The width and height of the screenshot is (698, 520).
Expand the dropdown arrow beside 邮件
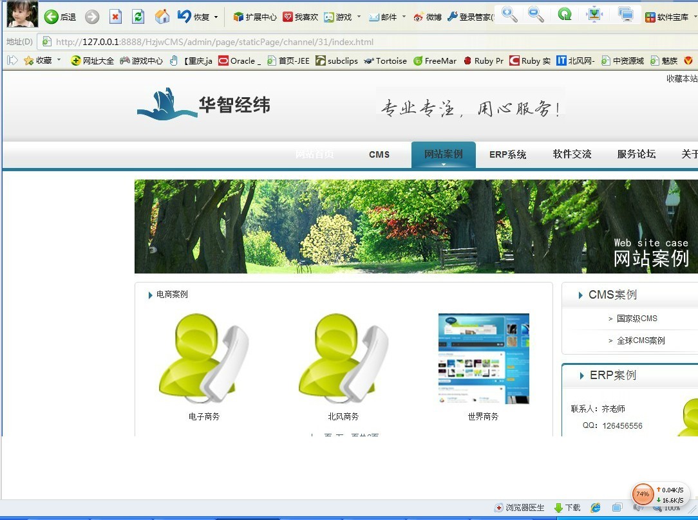[404, 17]
